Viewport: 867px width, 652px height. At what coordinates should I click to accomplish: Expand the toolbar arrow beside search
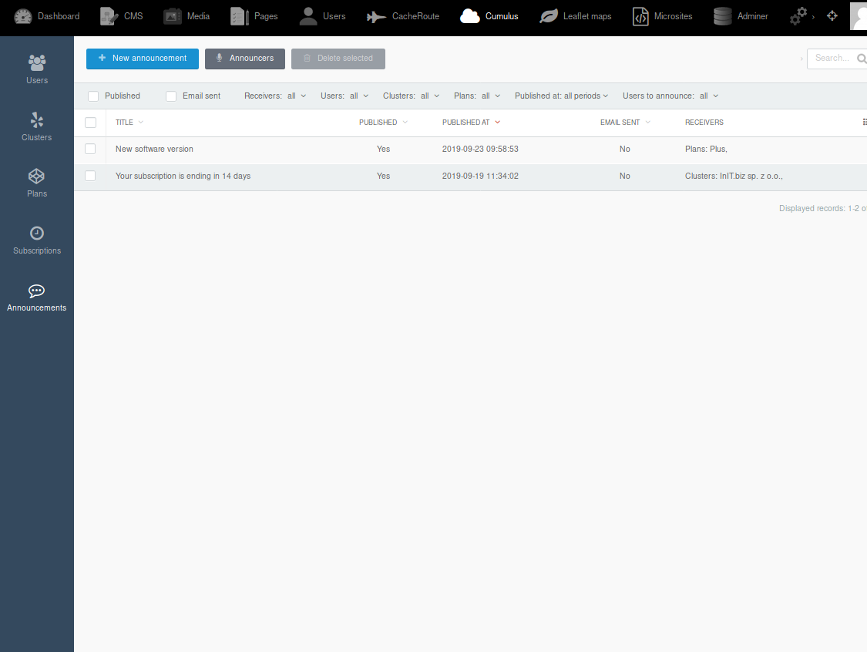801,59
